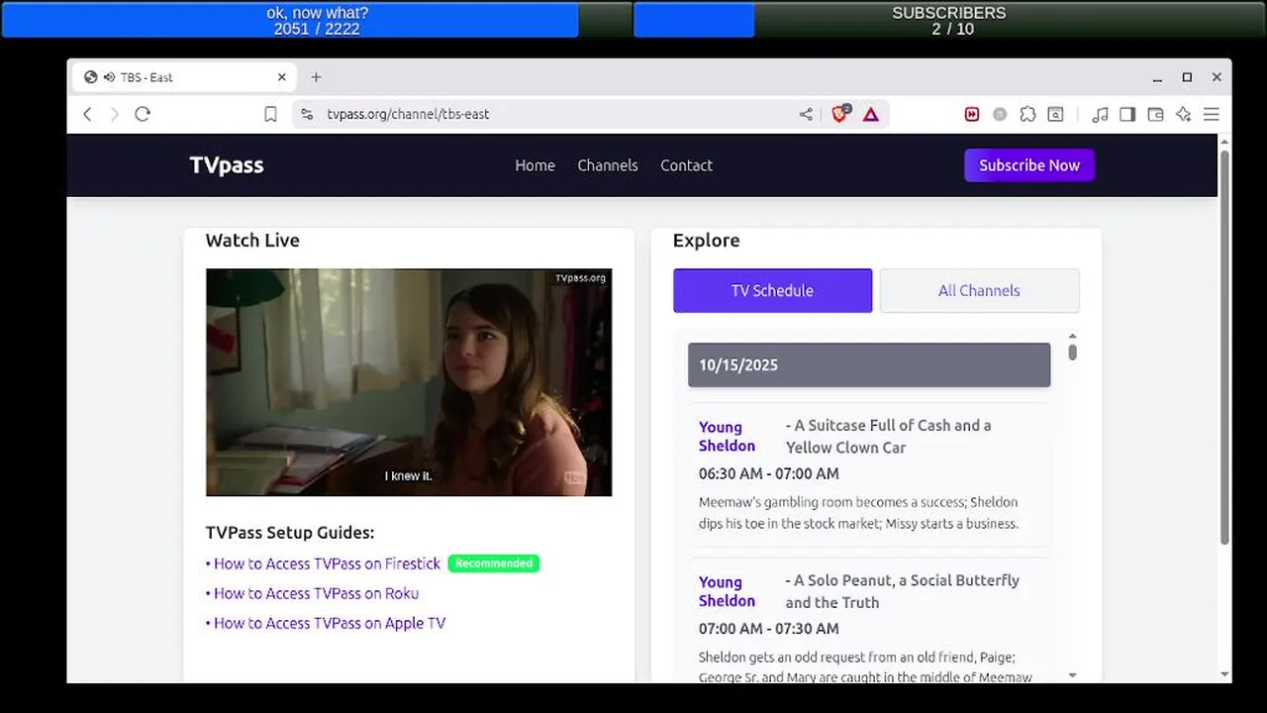
Task: Switch to the TV Schedule tab
Action: coord(772,290)
